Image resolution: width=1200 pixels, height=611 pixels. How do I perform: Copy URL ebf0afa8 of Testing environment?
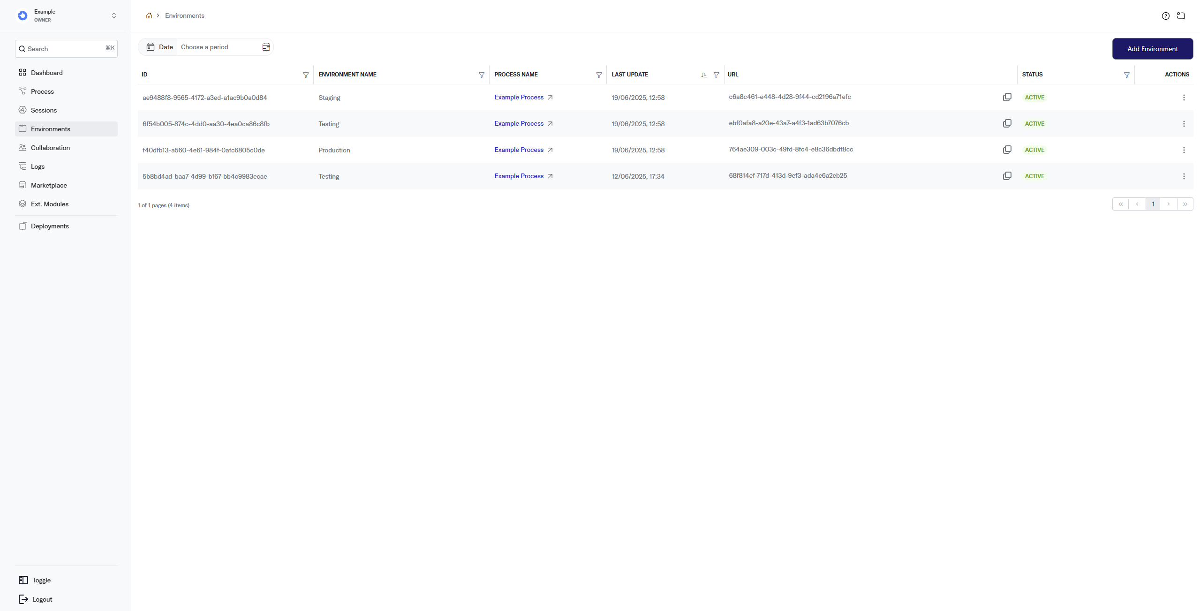point(1007,123)
